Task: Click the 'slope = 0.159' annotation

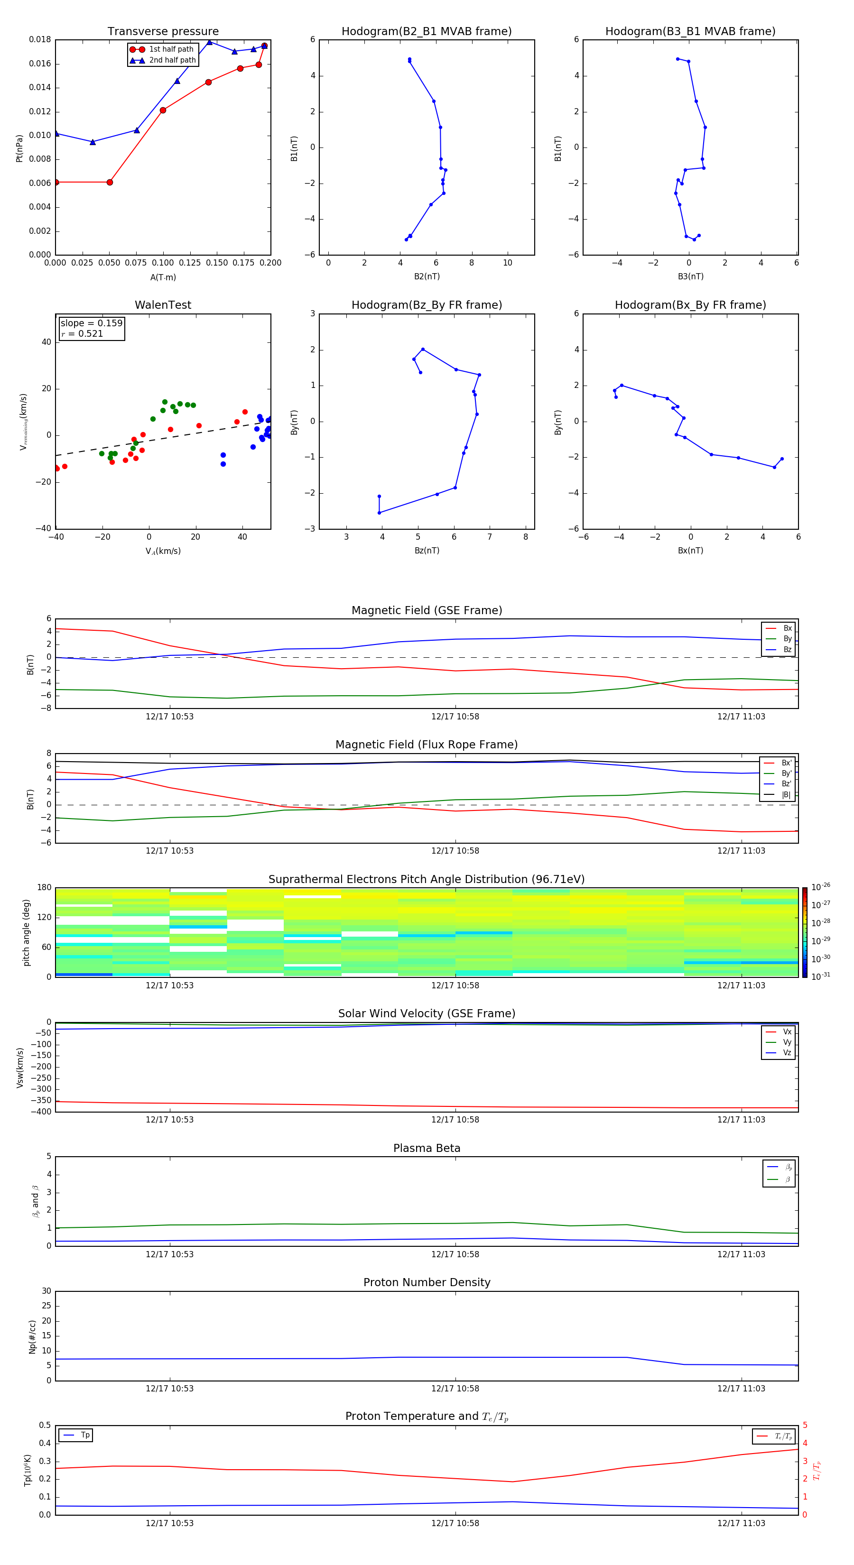Action: pos(91,323)
